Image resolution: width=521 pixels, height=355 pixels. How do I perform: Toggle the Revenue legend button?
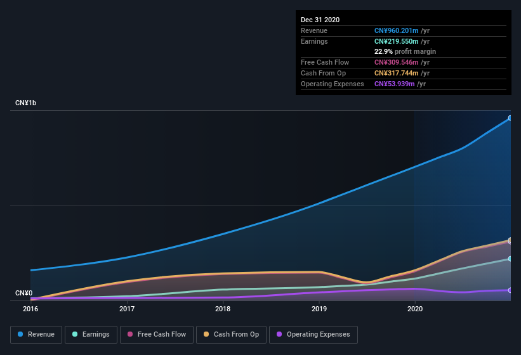point(36,335)
